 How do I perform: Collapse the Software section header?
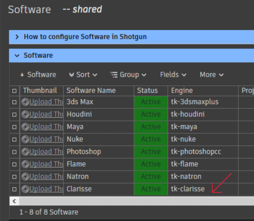click(131, 56)
